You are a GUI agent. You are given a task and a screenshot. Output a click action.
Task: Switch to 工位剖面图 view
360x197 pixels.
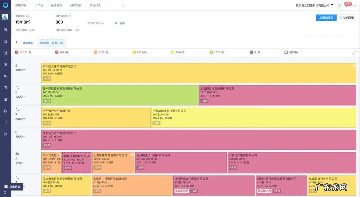(x=346, y=18)
